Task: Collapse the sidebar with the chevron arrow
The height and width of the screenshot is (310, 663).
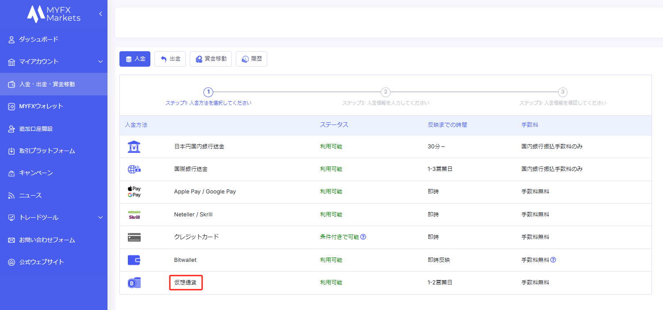Action: [100, 14]
